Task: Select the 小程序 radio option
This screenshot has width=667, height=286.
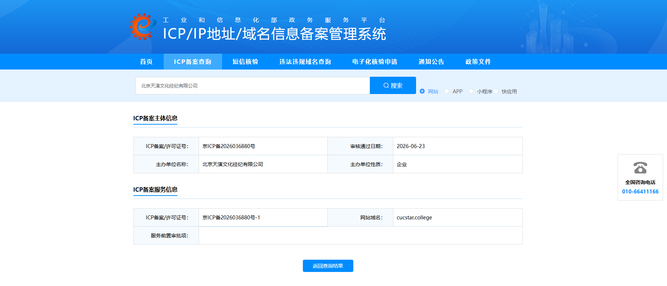Action: pyautogui.click(x=471, y=91)
